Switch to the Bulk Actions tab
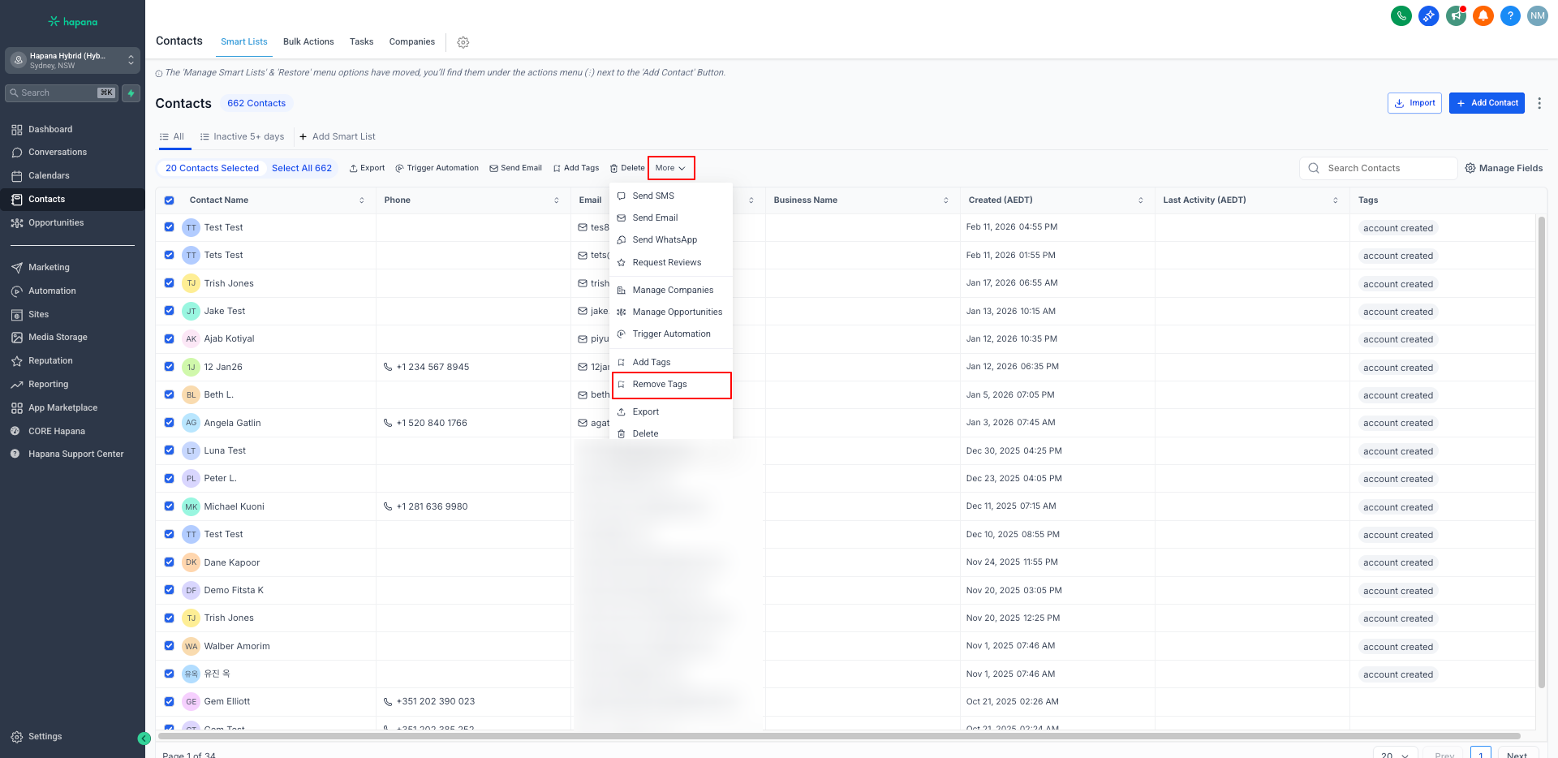This screenshot has width=1558, height=758. [308, 41]
